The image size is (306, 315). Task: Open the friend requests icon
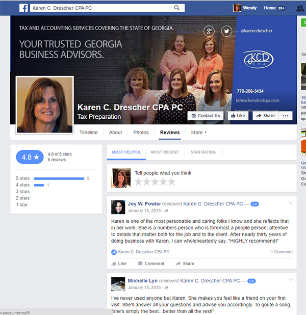300,8
